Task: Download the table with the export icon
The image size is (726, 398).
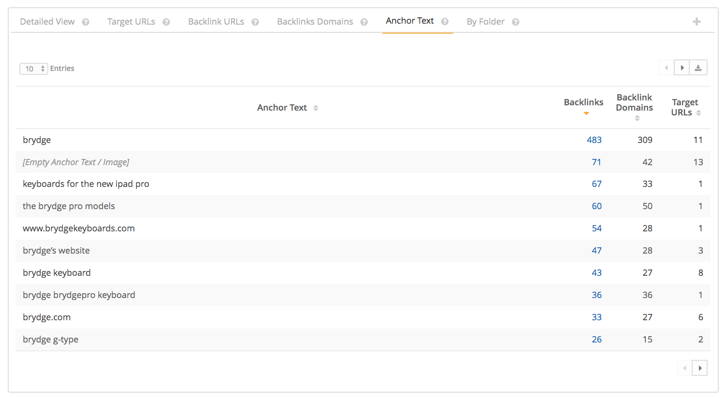Action: [698, 68]
